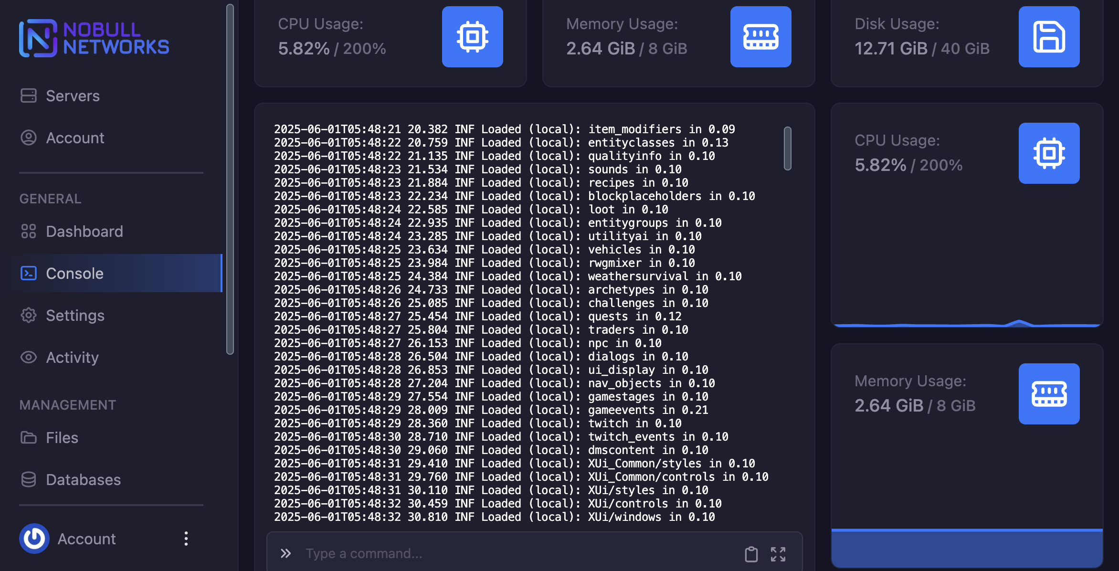Screen dimensions: 1119x571
Task: Click the CPU chip icon on the CPU Usage card
Action: (472, 37)
